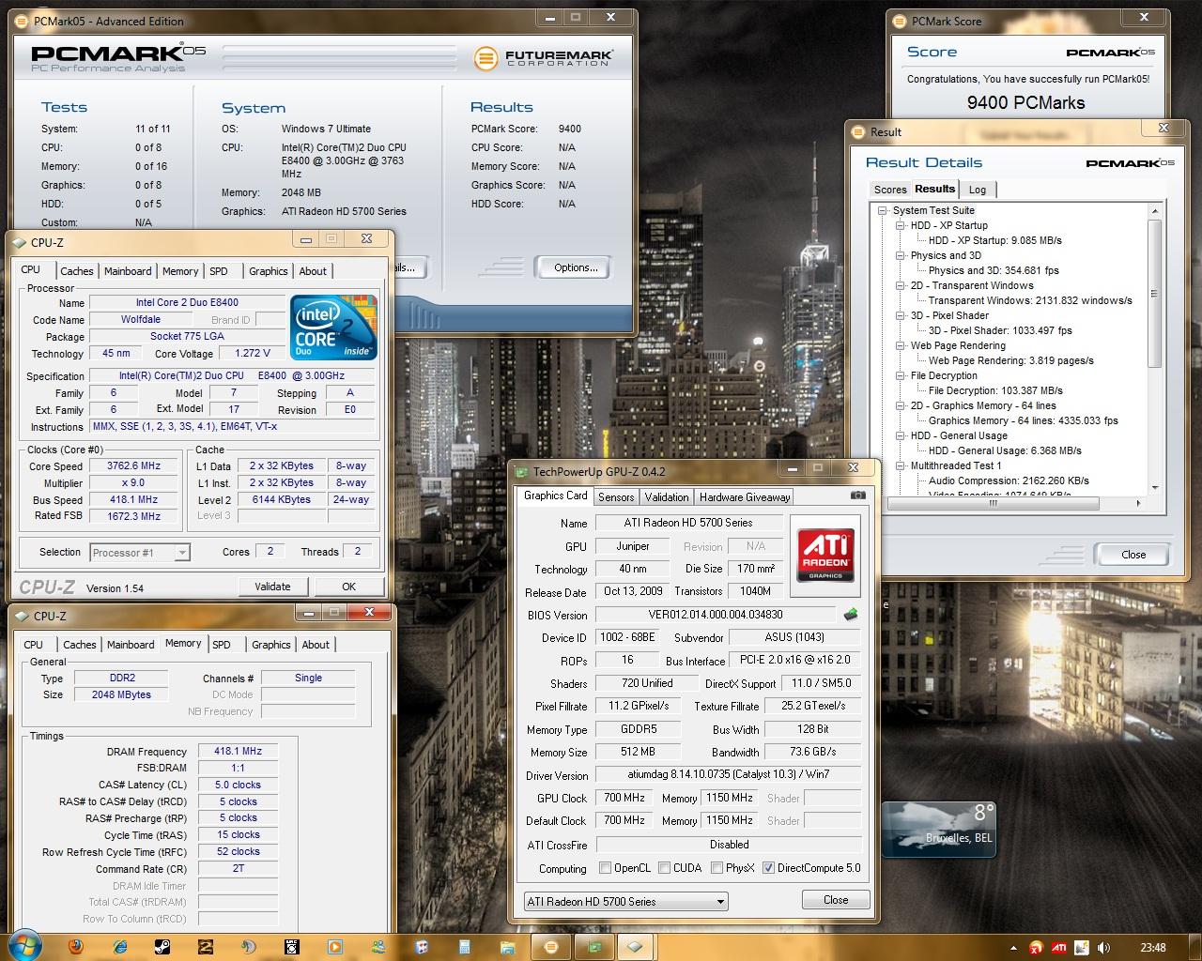Screen dimensions: 1202x961
Task: Save the BIOS using the chip icon
Action: 851,615
